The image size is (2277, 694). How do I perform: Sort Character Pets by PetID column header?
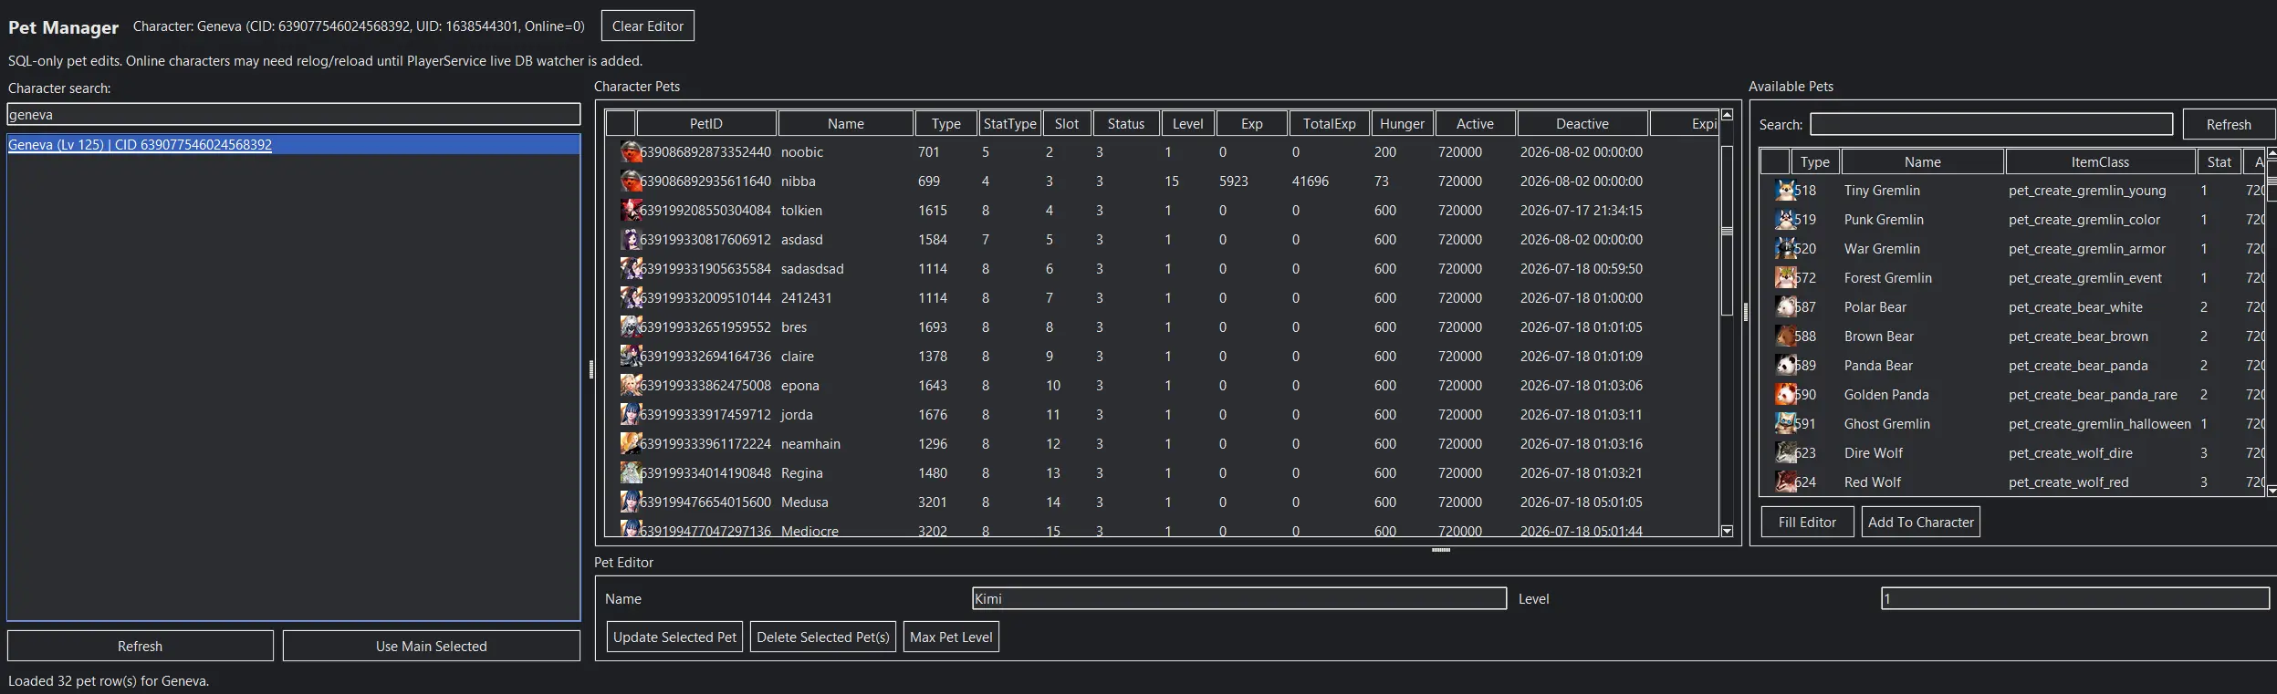click(706, 124)
